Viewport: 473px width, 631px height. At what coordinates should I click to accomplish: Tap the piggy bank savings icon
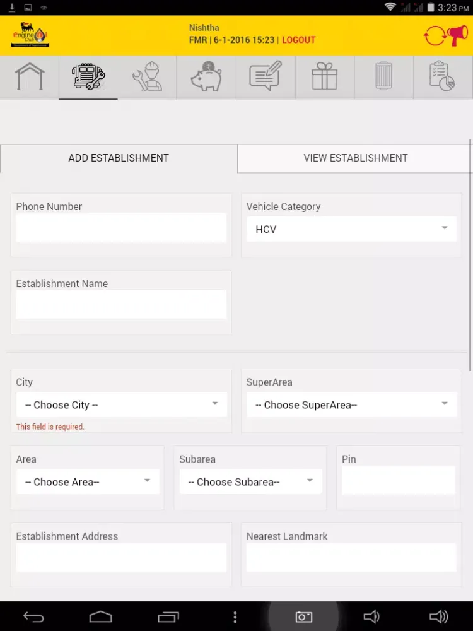point(206,77)
